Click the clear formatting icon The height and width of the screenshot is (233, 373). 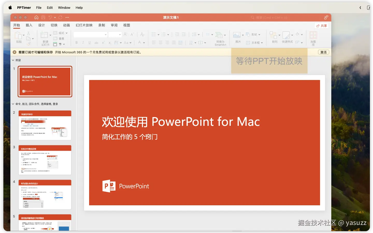(142, 34)
